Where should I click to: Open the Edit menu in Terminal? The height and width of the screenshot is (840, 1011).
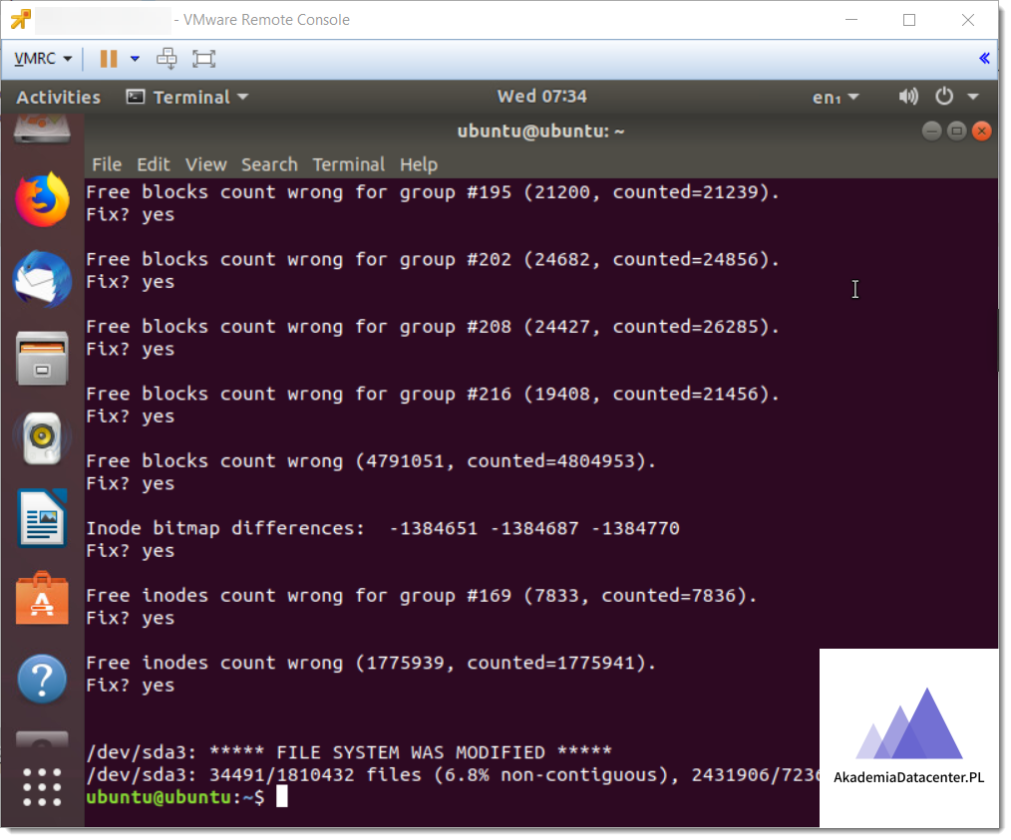coord(154,164)
